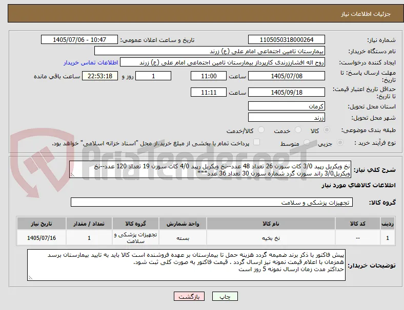Screen dimensions: 404x310
Task: Click the چاپ (print) button
Action: coord(225,296)
